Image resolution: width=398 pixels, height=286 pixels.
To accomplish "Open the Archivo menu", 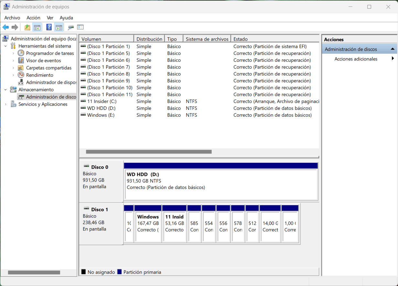I will (x=12, y=18).
